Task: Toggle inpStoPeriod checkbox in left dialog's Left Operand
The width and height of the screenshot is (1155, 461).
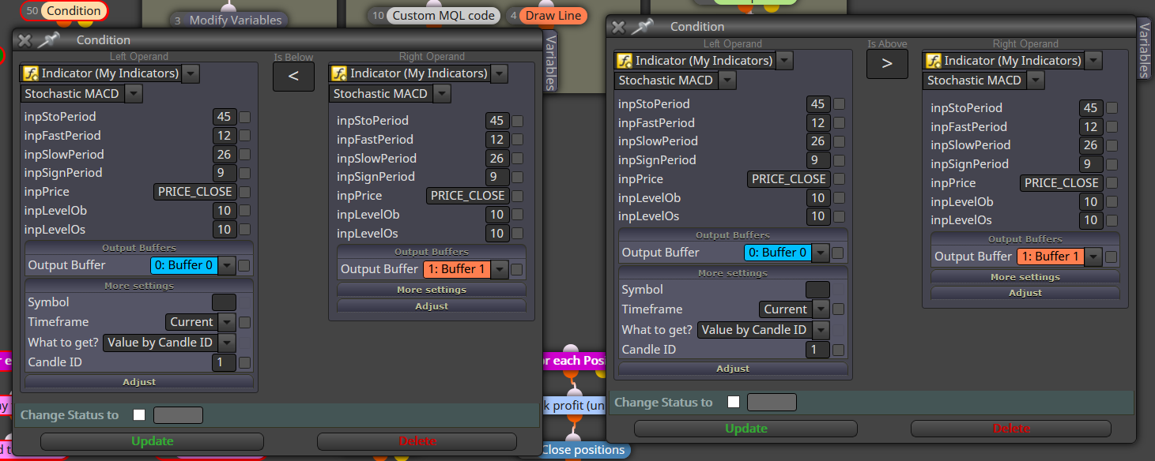Action: tap(245, 117)
